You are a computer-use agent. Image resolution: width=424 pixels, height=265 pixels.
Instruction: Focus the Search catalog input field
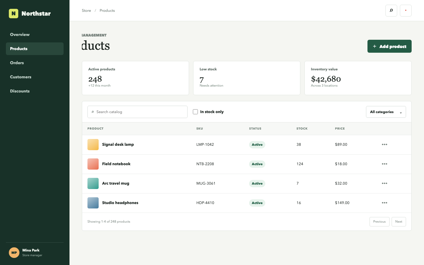tap(138, 112)
